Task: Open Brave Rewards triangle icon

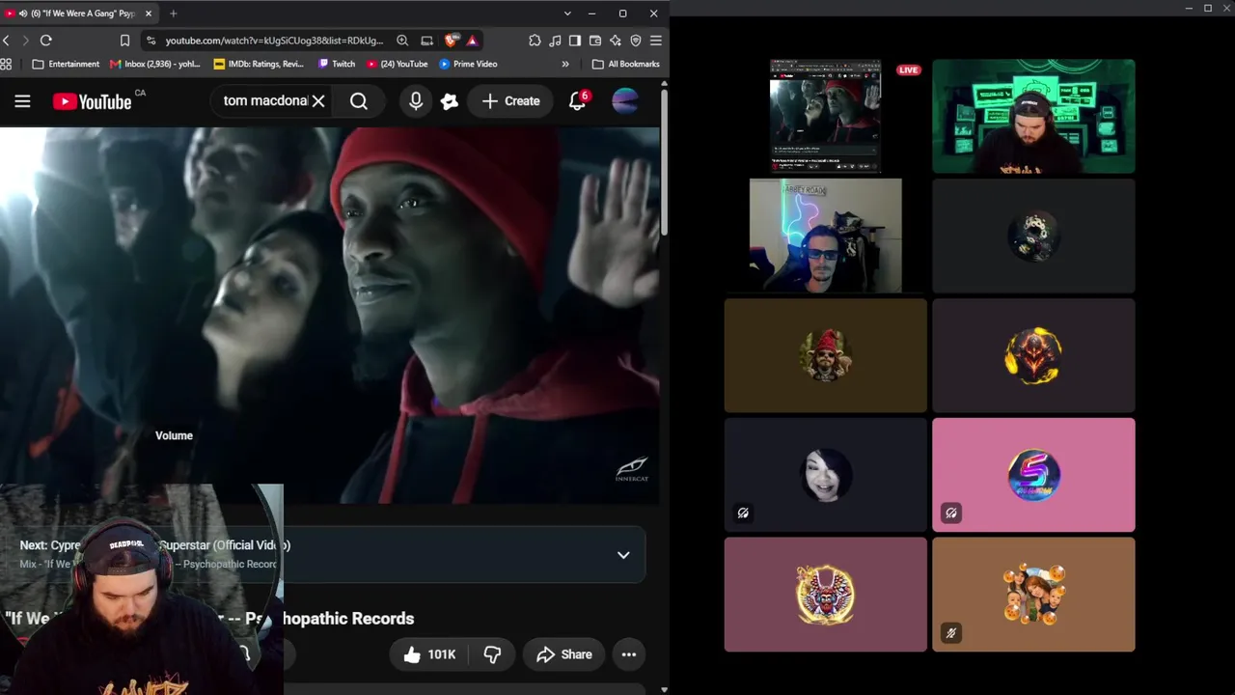Action: [x=472, y=41]
